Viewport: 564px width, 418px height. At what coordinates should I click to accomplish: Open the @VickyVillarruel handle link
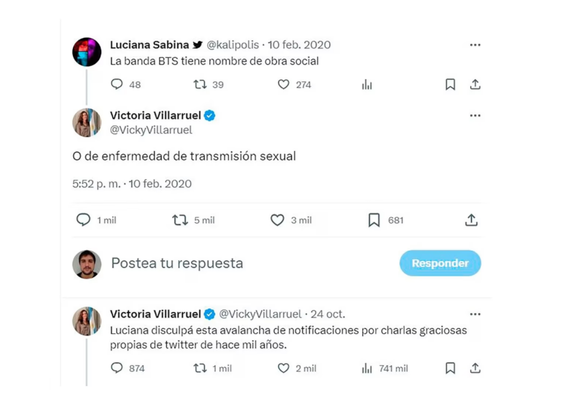[151, 131]
